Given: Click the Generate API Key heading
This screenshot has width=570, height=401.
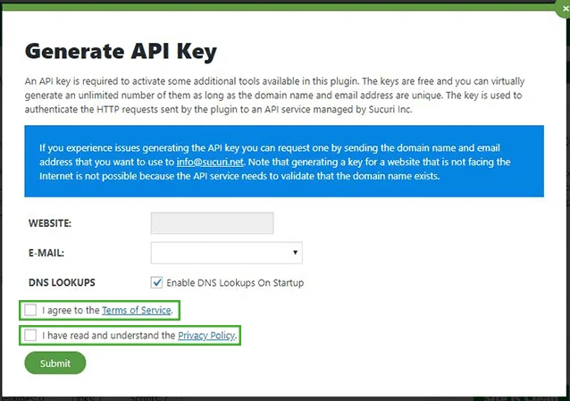Looking at the screenshot, I should tap(121, 51).
